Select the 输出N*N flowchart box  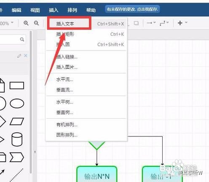97,174
